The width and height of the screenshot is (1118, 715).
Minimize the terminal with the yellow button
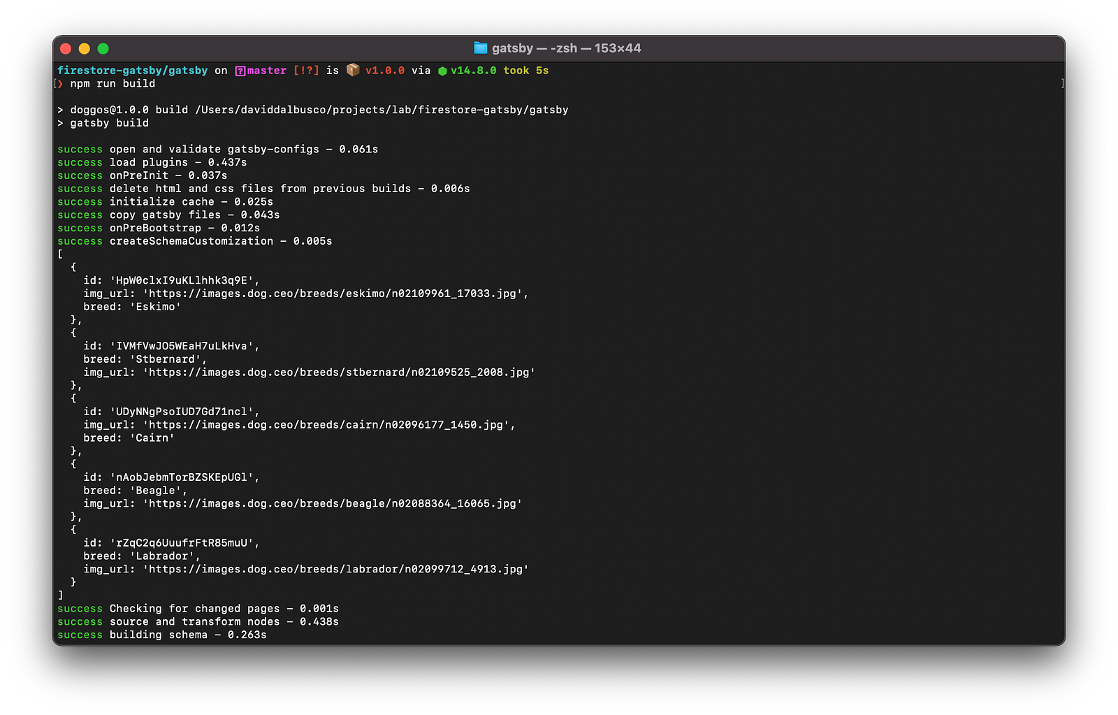pyautogui.click(x=85, y=48)
